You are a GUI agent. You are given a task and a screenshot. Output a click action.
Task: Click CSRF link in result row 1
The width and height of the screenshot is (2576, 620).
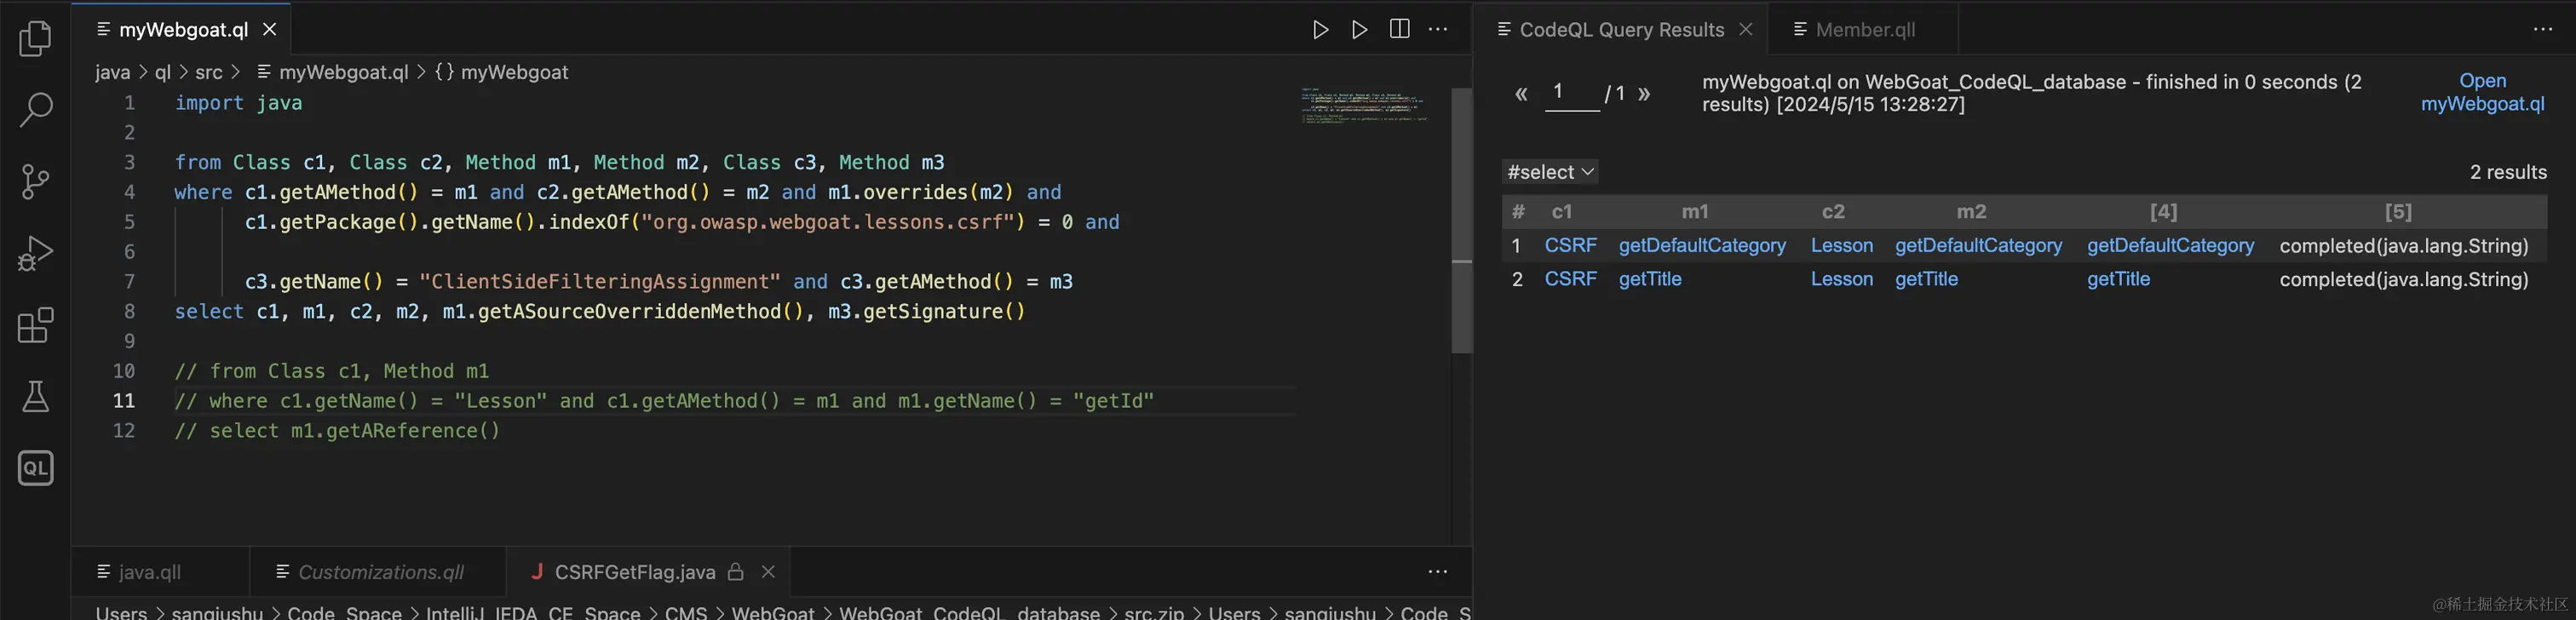pos(1570,245)
